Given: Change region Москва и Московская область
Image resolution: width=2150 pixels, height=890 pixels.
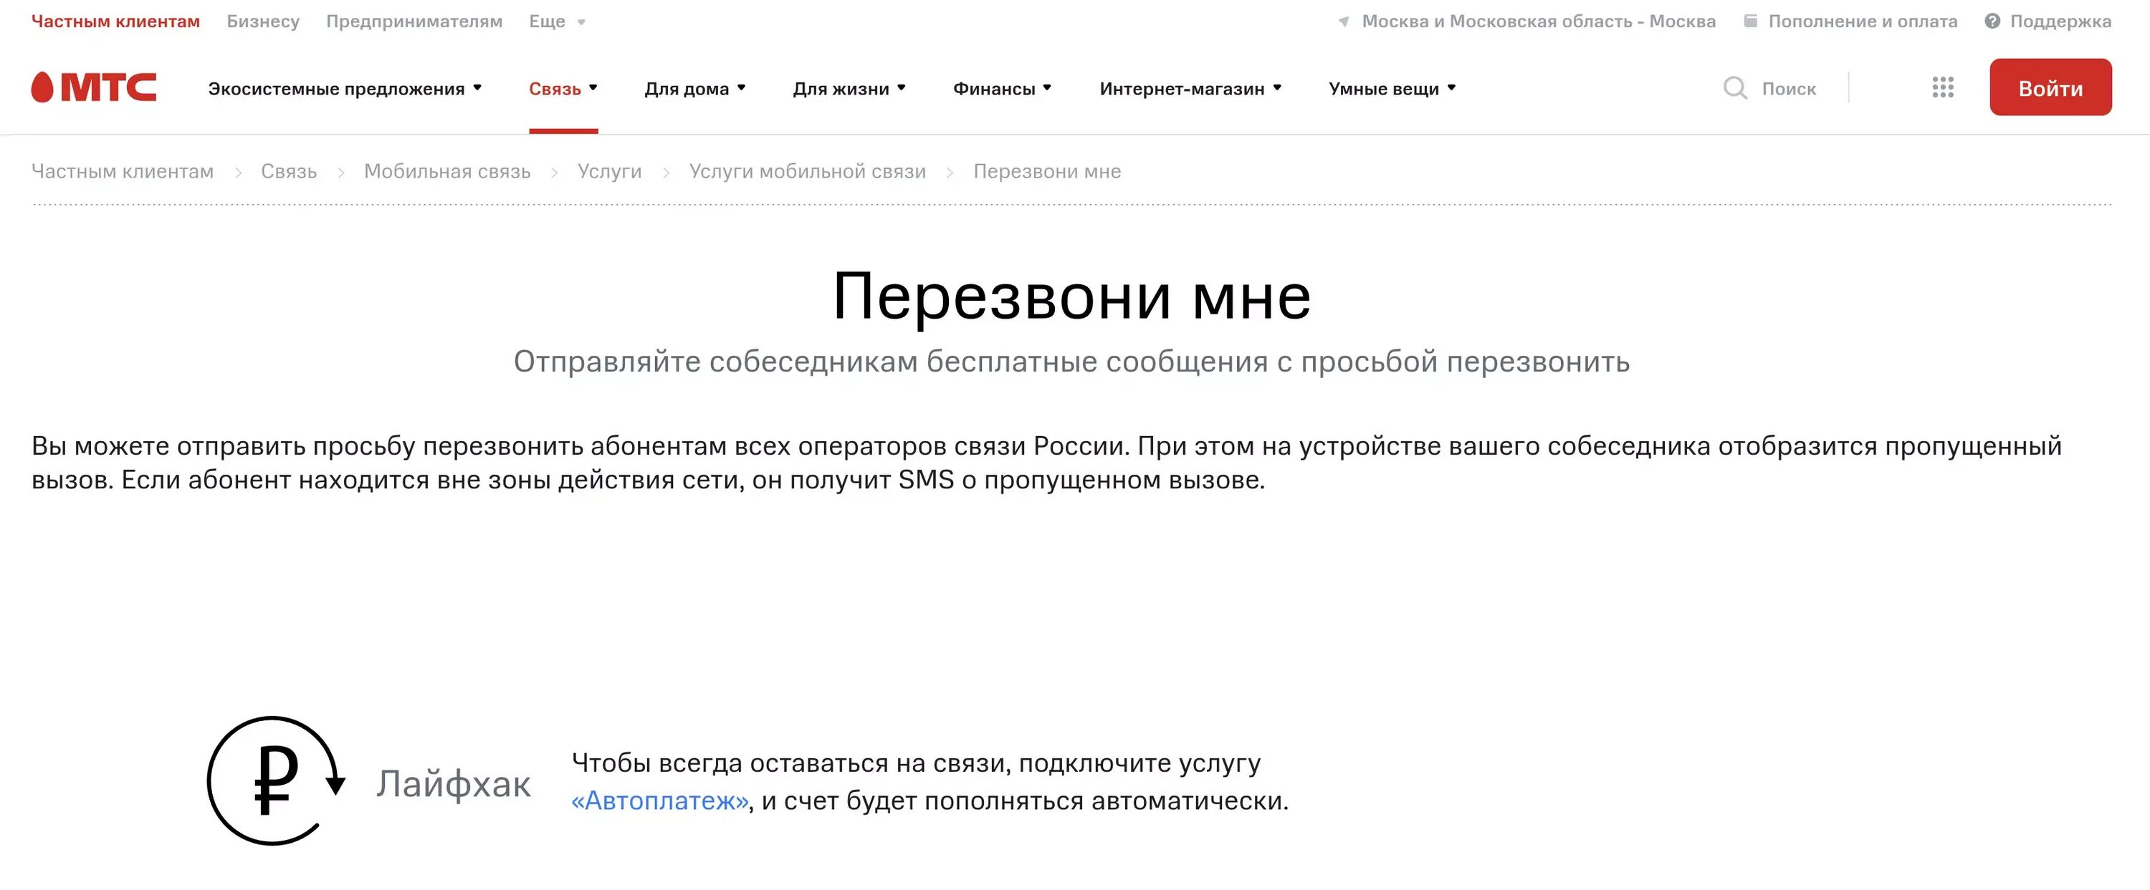Looking at the screenshot, I should pyautogui.click(x=1538, y=21).
